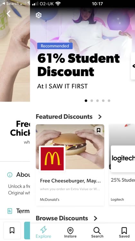Tap the McDonald's logo tile
Screen dimensions: 135x241
[52, 159]
